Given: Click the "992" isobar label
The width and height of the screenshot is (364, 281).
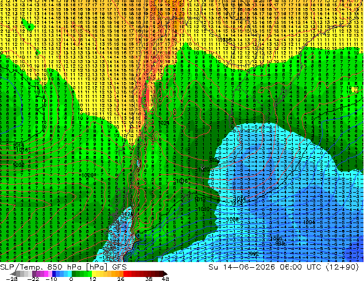Looking at the screenshot, I should click(x=254, y=253).
